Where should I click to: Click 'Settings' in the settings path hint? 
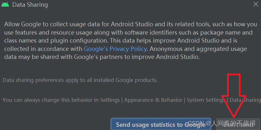click(110, 100)
